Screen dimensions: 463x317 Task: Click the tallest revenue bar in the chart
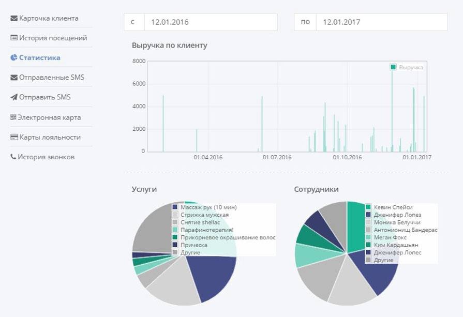pyautogui.click(x=392, y=111)
